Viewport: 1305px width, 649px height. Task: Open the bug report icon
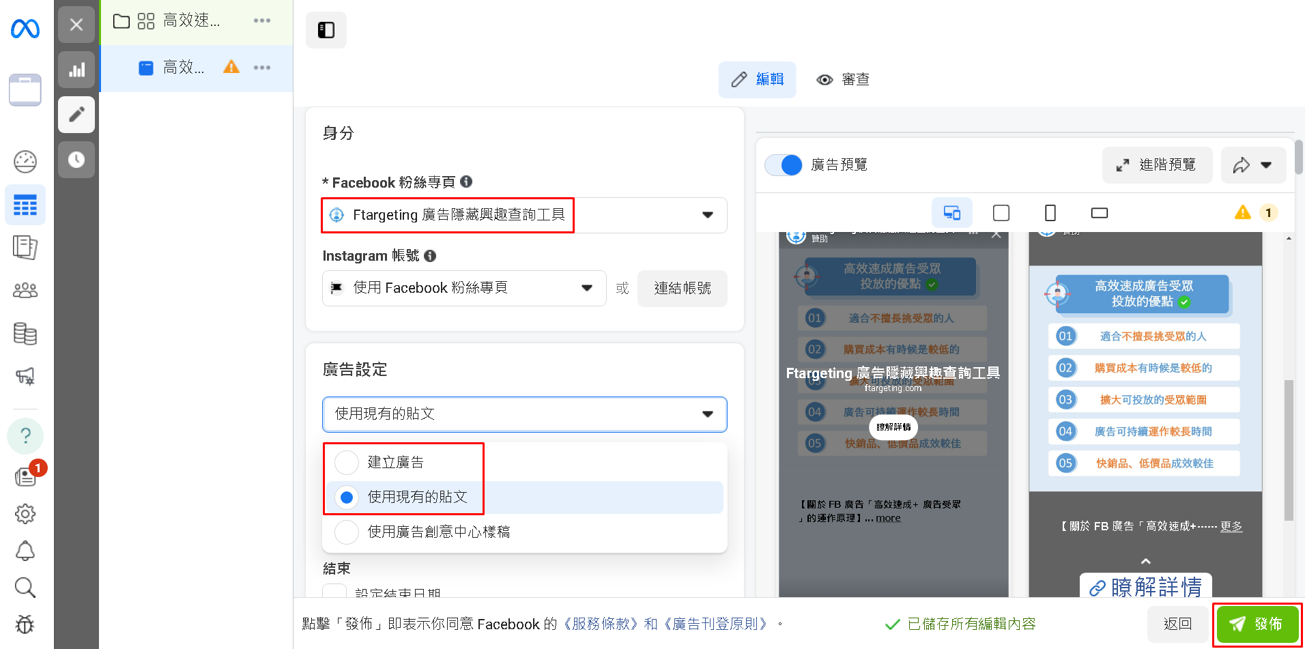[25, 624]
